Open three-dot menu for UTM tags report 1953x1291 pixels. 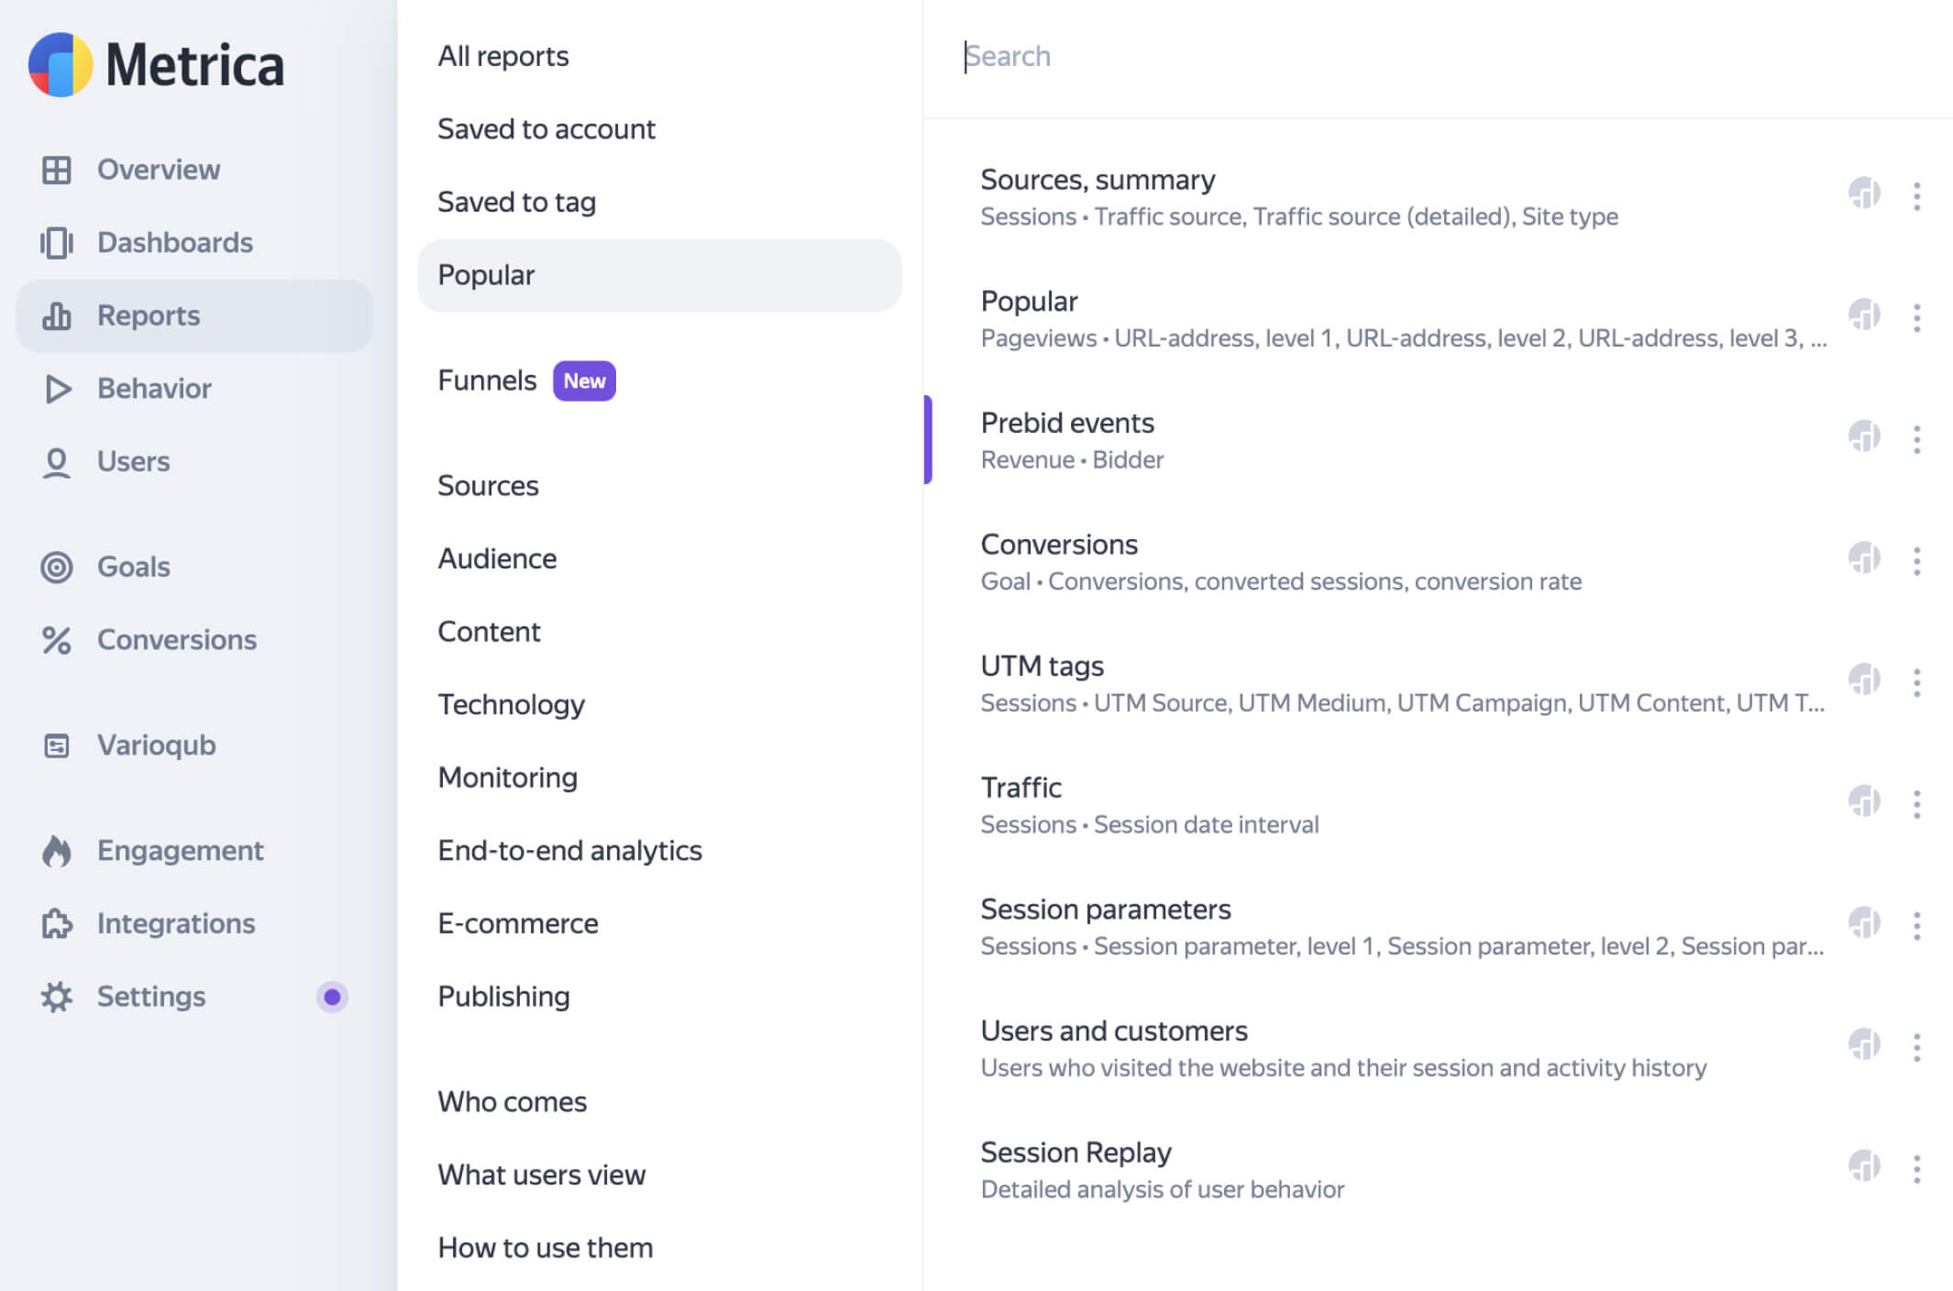[1916, 683]
